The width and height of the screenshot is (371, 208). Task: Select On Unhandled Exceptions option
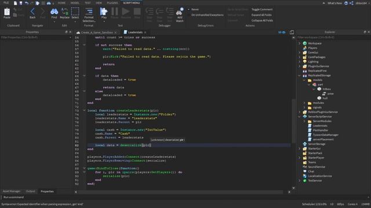pyautogui.click(x=207, y=15)
